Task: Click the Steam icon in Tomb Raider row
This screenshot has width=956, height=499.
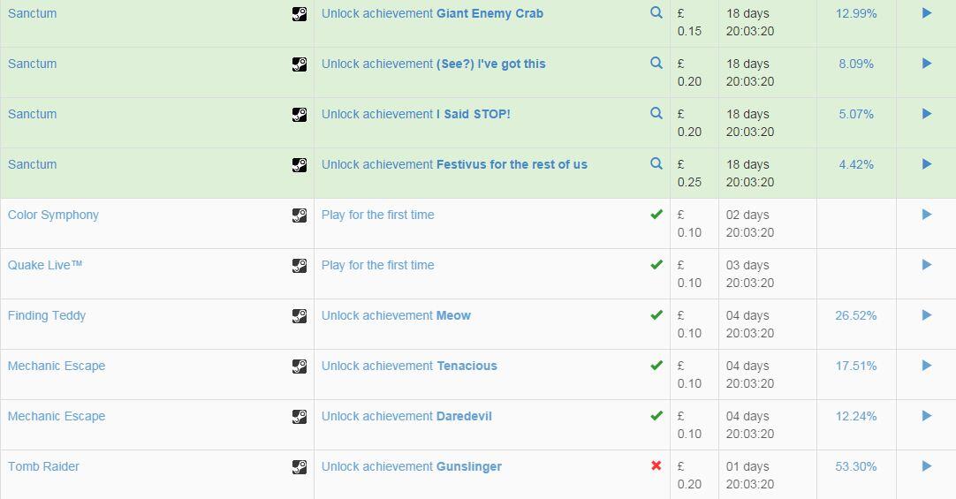Action: coord(300,467)
